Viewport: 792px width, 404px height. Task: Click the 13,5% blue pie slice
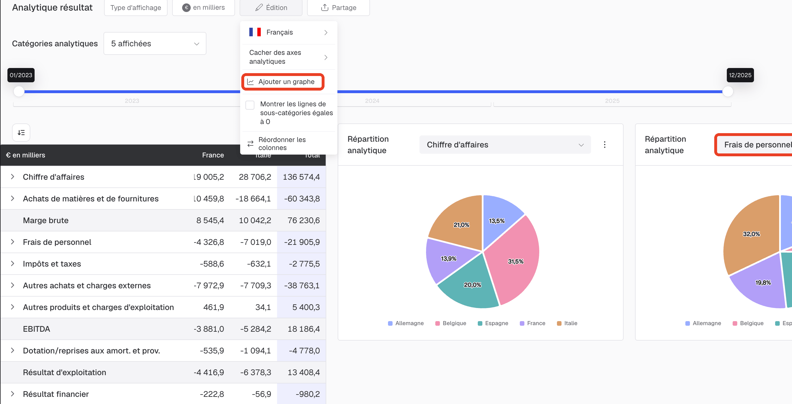click(x=497, y=221)
